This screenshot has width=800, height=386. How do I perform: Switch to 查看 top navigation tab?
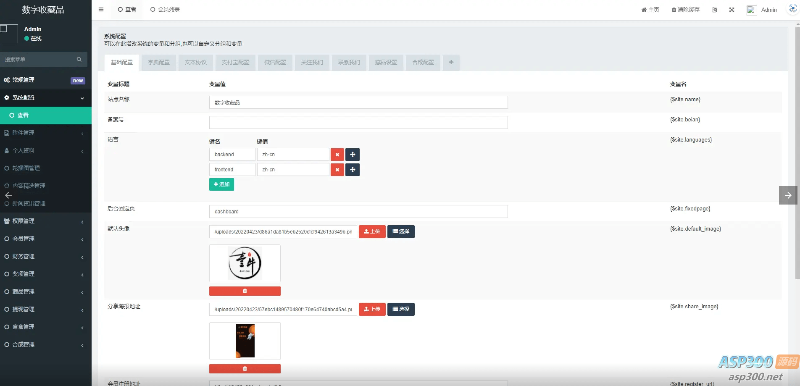point(127,9)
